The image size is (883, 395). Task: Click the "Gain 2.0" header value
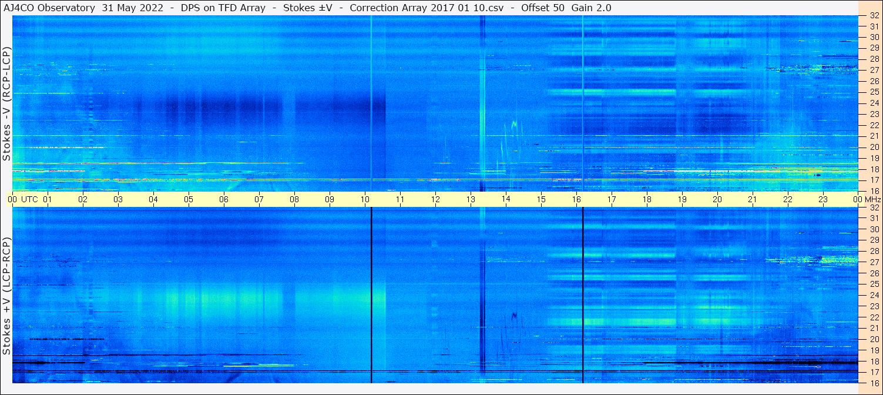point(591,8)
